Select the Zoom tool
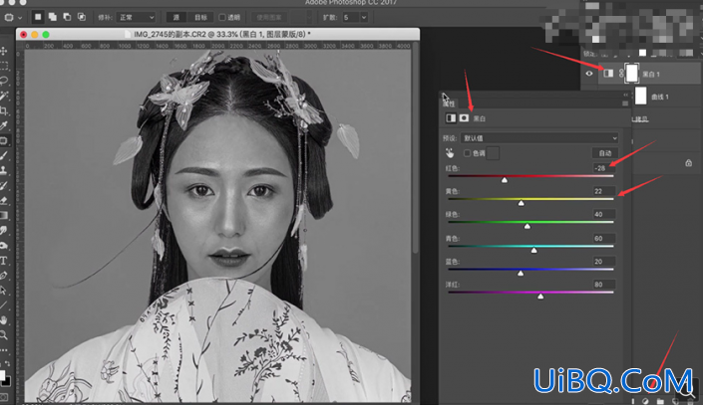The image size is (703, 405). tap(4, 334)
